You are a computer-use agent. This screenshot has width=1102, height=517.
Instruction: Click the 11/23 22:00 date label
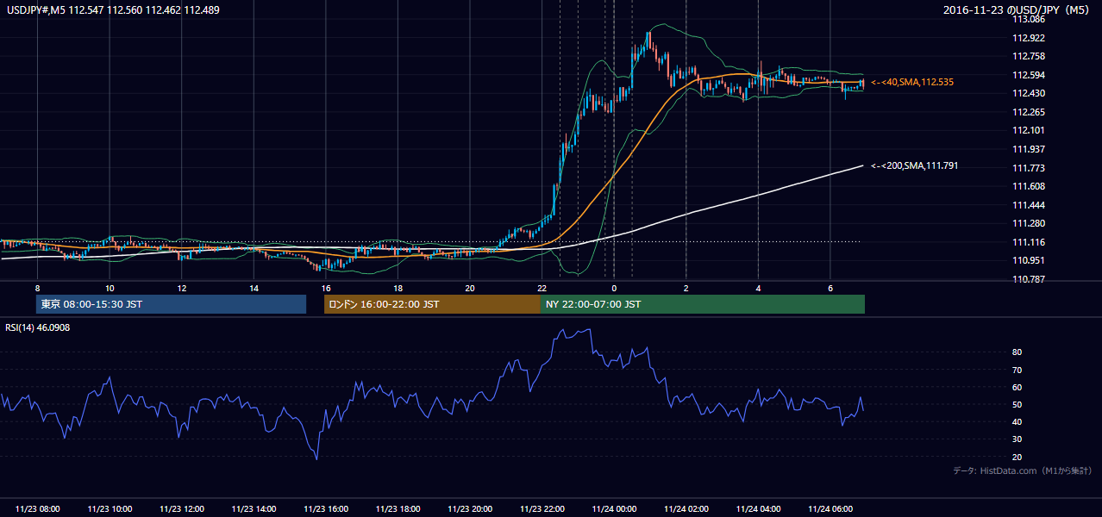click(542, 509)
